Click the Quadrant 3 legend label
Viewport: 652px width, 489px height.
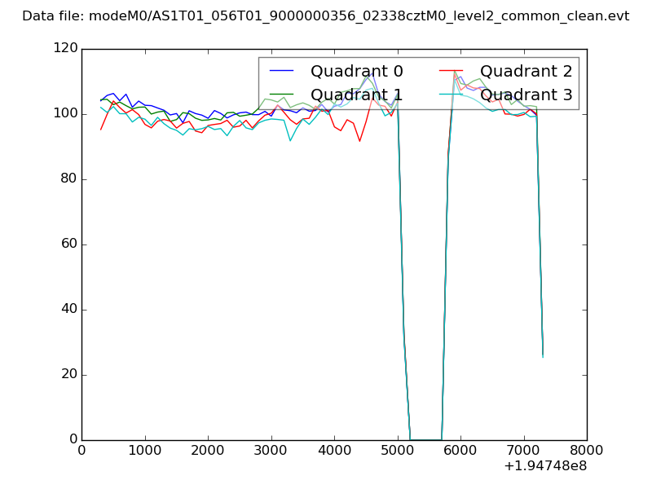click(x=526, y=95)
